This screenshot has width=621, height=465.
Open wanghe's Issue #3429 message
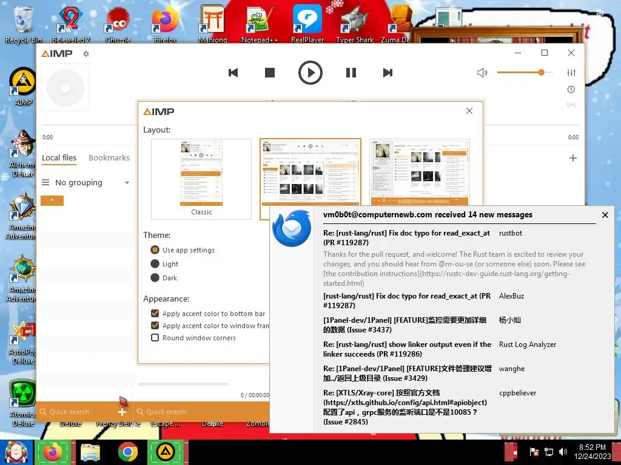tap(407, 373)
